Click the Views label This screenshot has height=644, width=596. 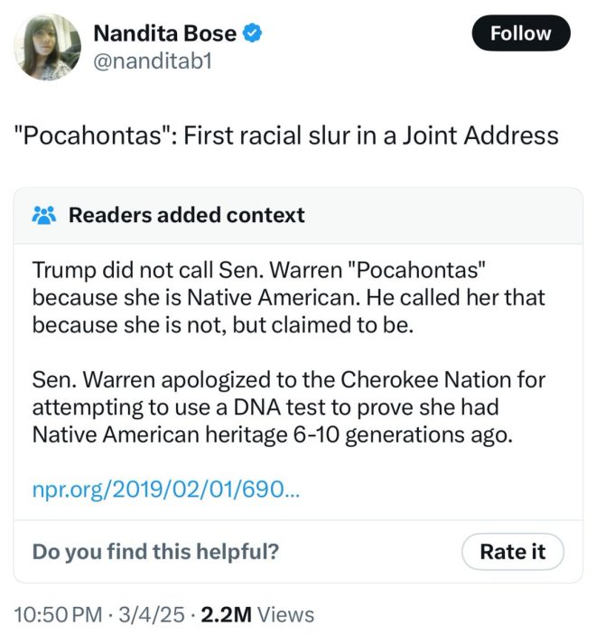click(285, 615)
